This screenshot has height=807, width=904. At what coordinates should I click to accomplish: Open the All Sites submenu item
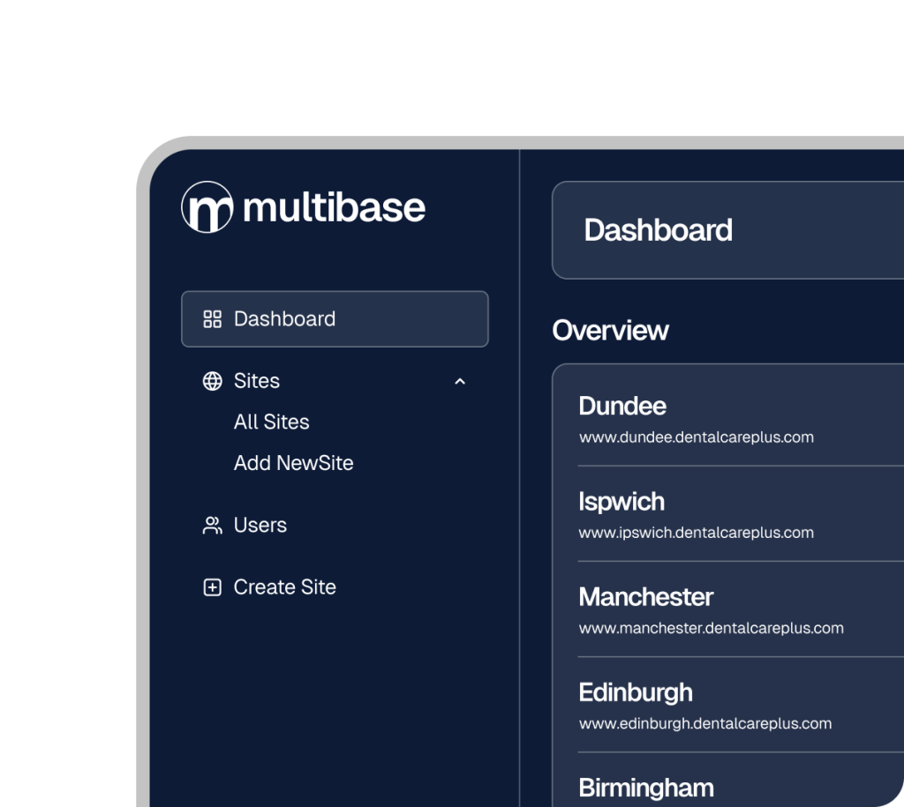[x=271, y=422]
